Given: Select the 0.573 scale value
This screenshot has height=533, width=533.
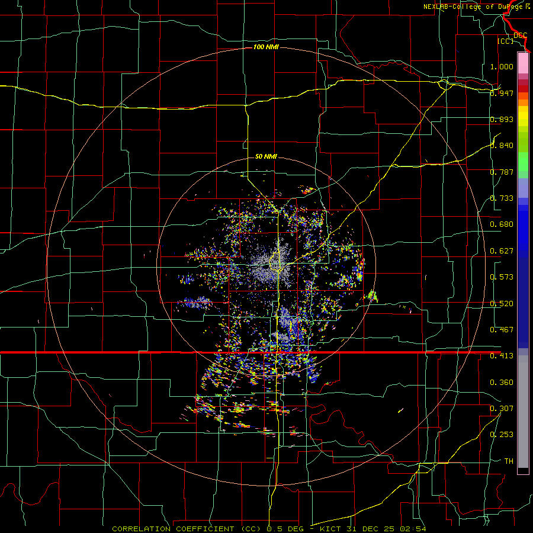Looking at the screenshot, I should (x=502, y=277).
